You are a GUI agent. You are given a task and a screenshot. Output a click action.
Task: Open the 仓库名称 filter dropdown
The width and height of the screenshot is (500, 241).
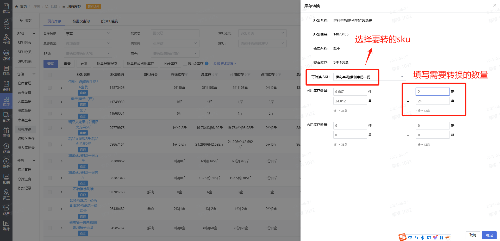coord(88,33)
